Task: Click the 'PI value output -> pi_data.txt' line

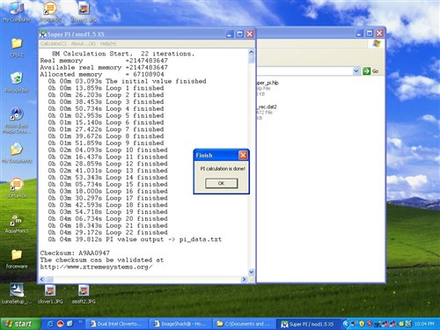Action: click(135, 239)
